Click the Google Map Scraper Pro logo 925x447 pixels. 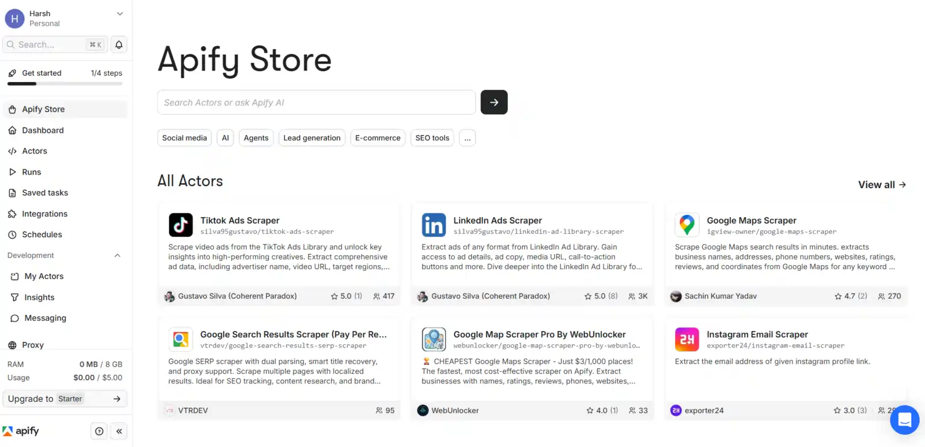[434, 339]
